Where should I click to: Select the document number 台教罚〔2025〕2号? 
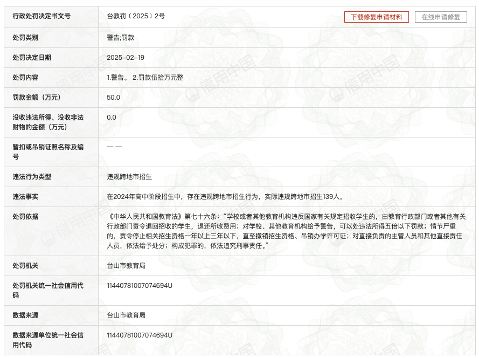coord(136,16)
